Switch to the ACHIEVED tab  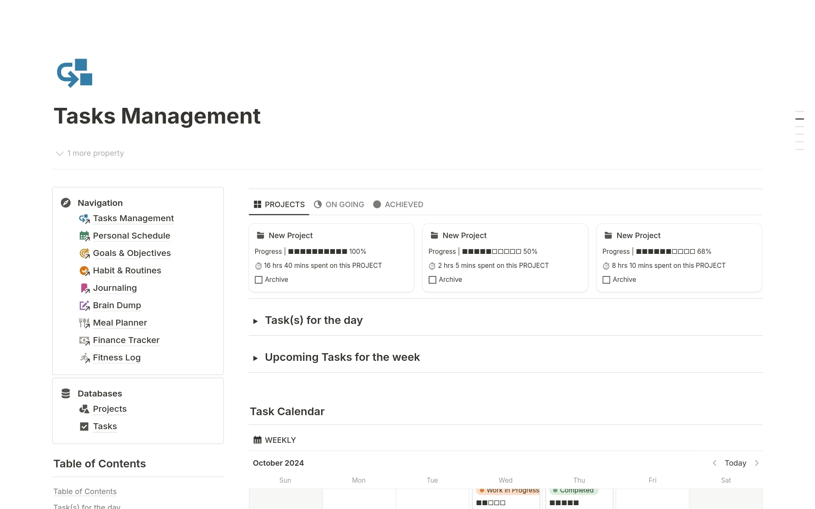pos(398,205)
